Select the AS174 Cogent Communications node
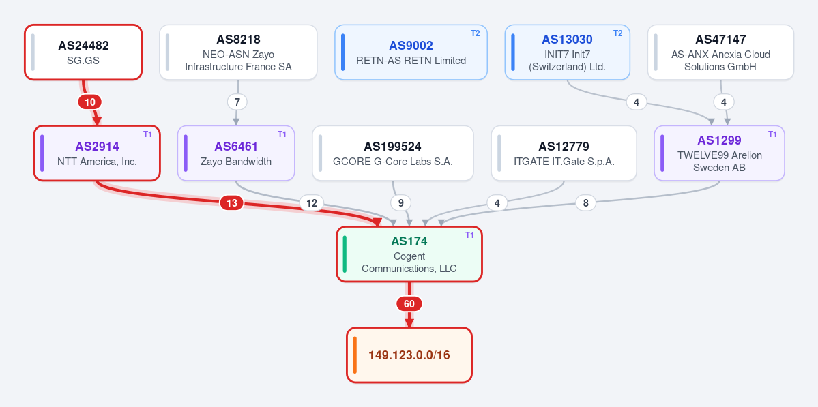Screen dimensions: 818x407 click(409, 254)
